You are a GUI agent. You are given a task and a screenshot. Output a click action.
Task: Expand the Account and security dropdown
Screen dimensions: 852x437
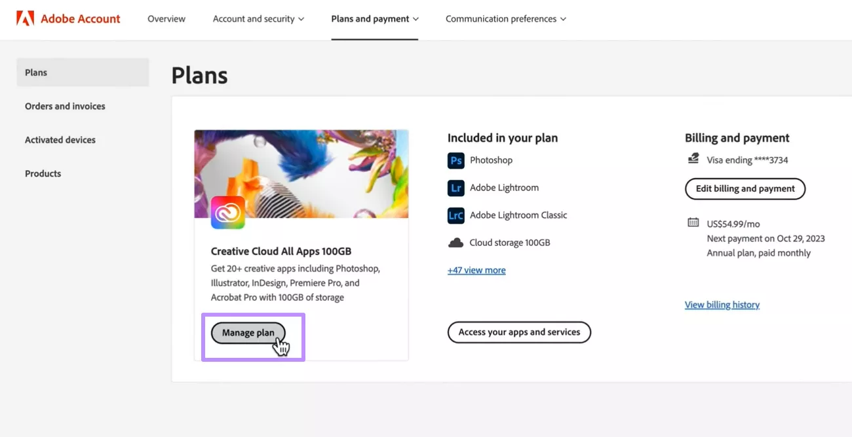258,18
